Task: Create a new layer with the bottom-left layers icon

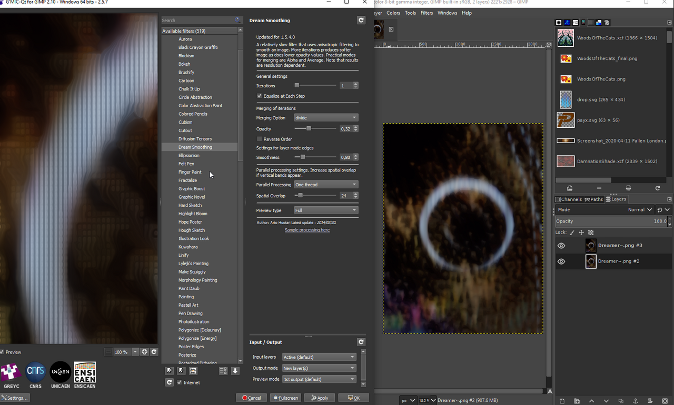Action: [x=562, y=401]
